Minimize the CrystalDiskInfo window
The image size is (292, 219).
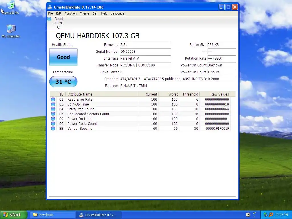tap(221, 7)
